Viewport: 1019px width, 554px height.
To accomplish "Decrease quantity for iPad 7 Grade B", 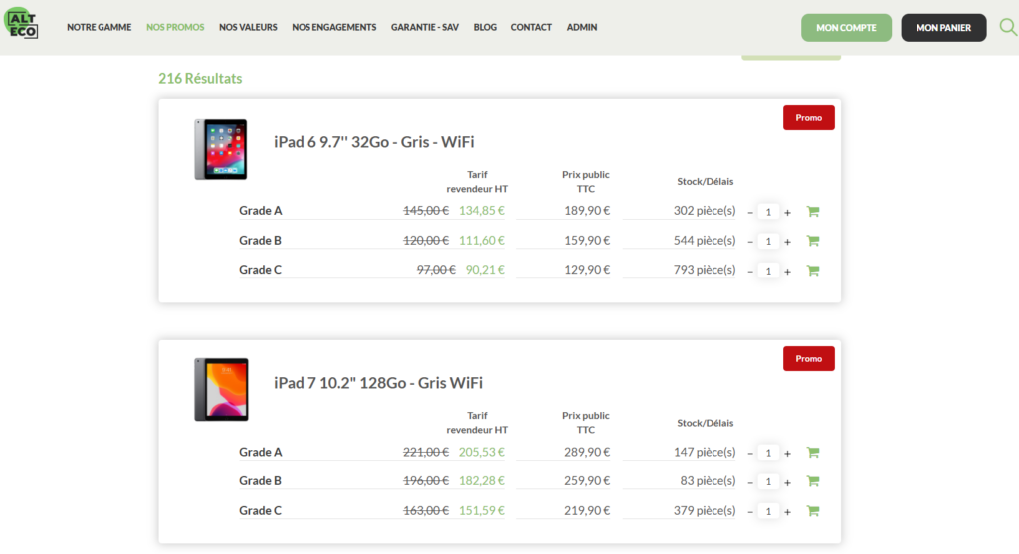I will click(750, 482).
